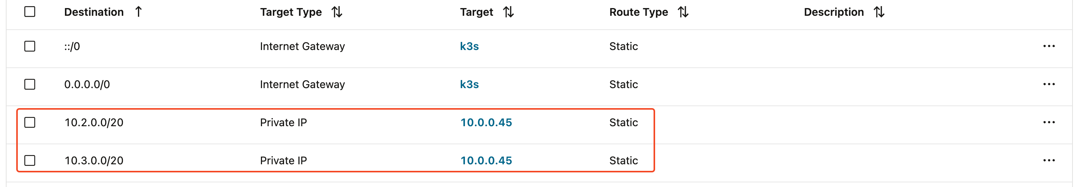Select the ::/0 route checkbox
This screenshot has height=187, width=1076.
click(x=30, y=46)
